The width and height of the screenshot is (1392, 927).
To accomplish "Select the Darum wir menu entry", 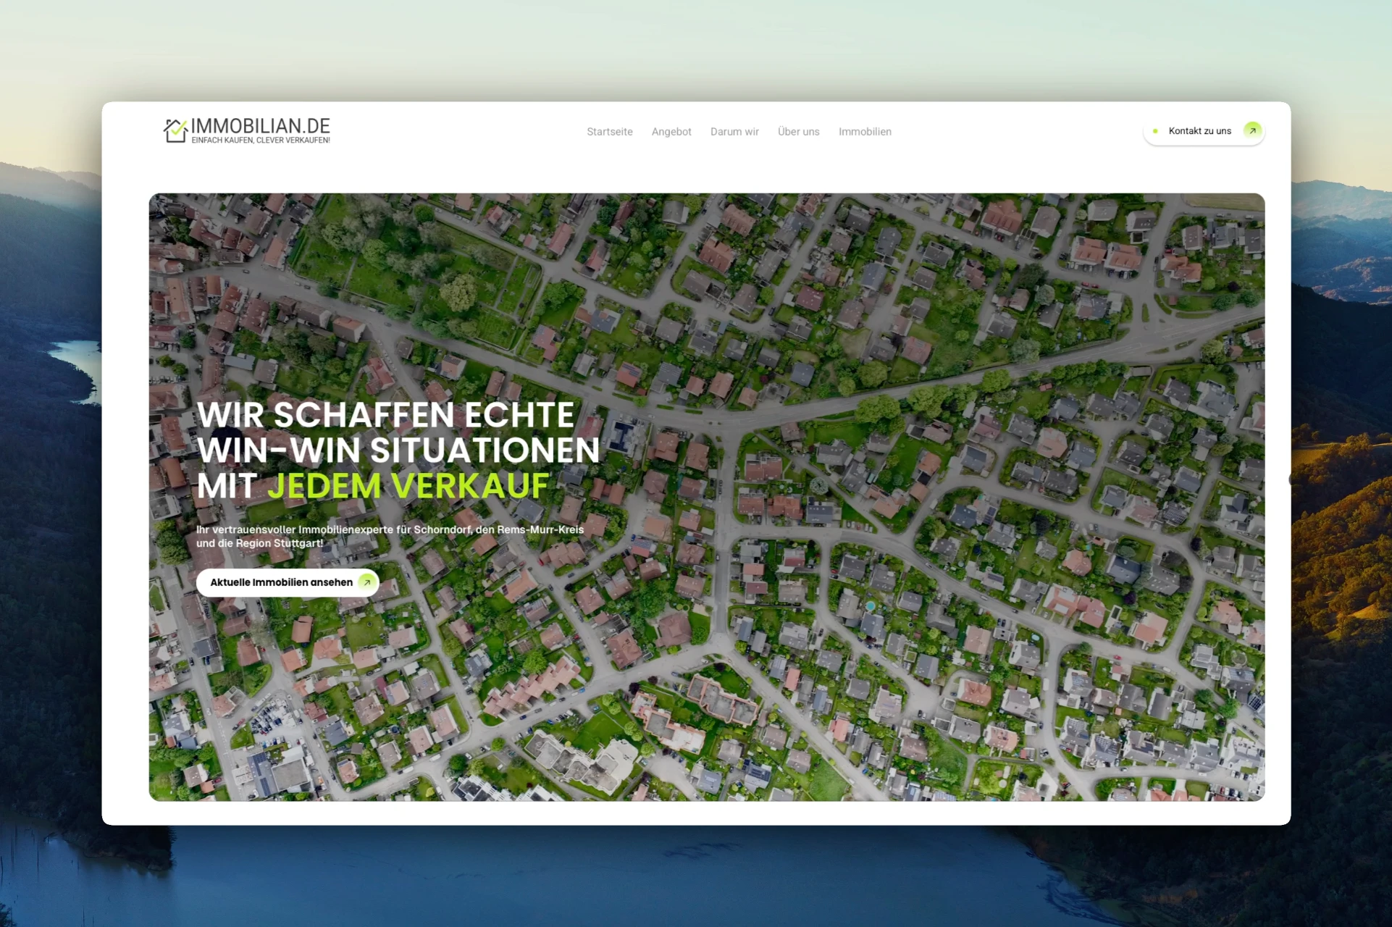I will point(734,132).
